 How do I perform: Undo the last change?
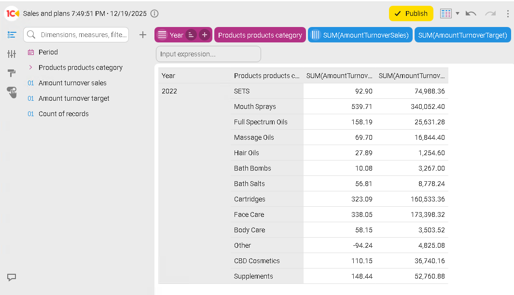pyautogui.click(x=471, y=13)
